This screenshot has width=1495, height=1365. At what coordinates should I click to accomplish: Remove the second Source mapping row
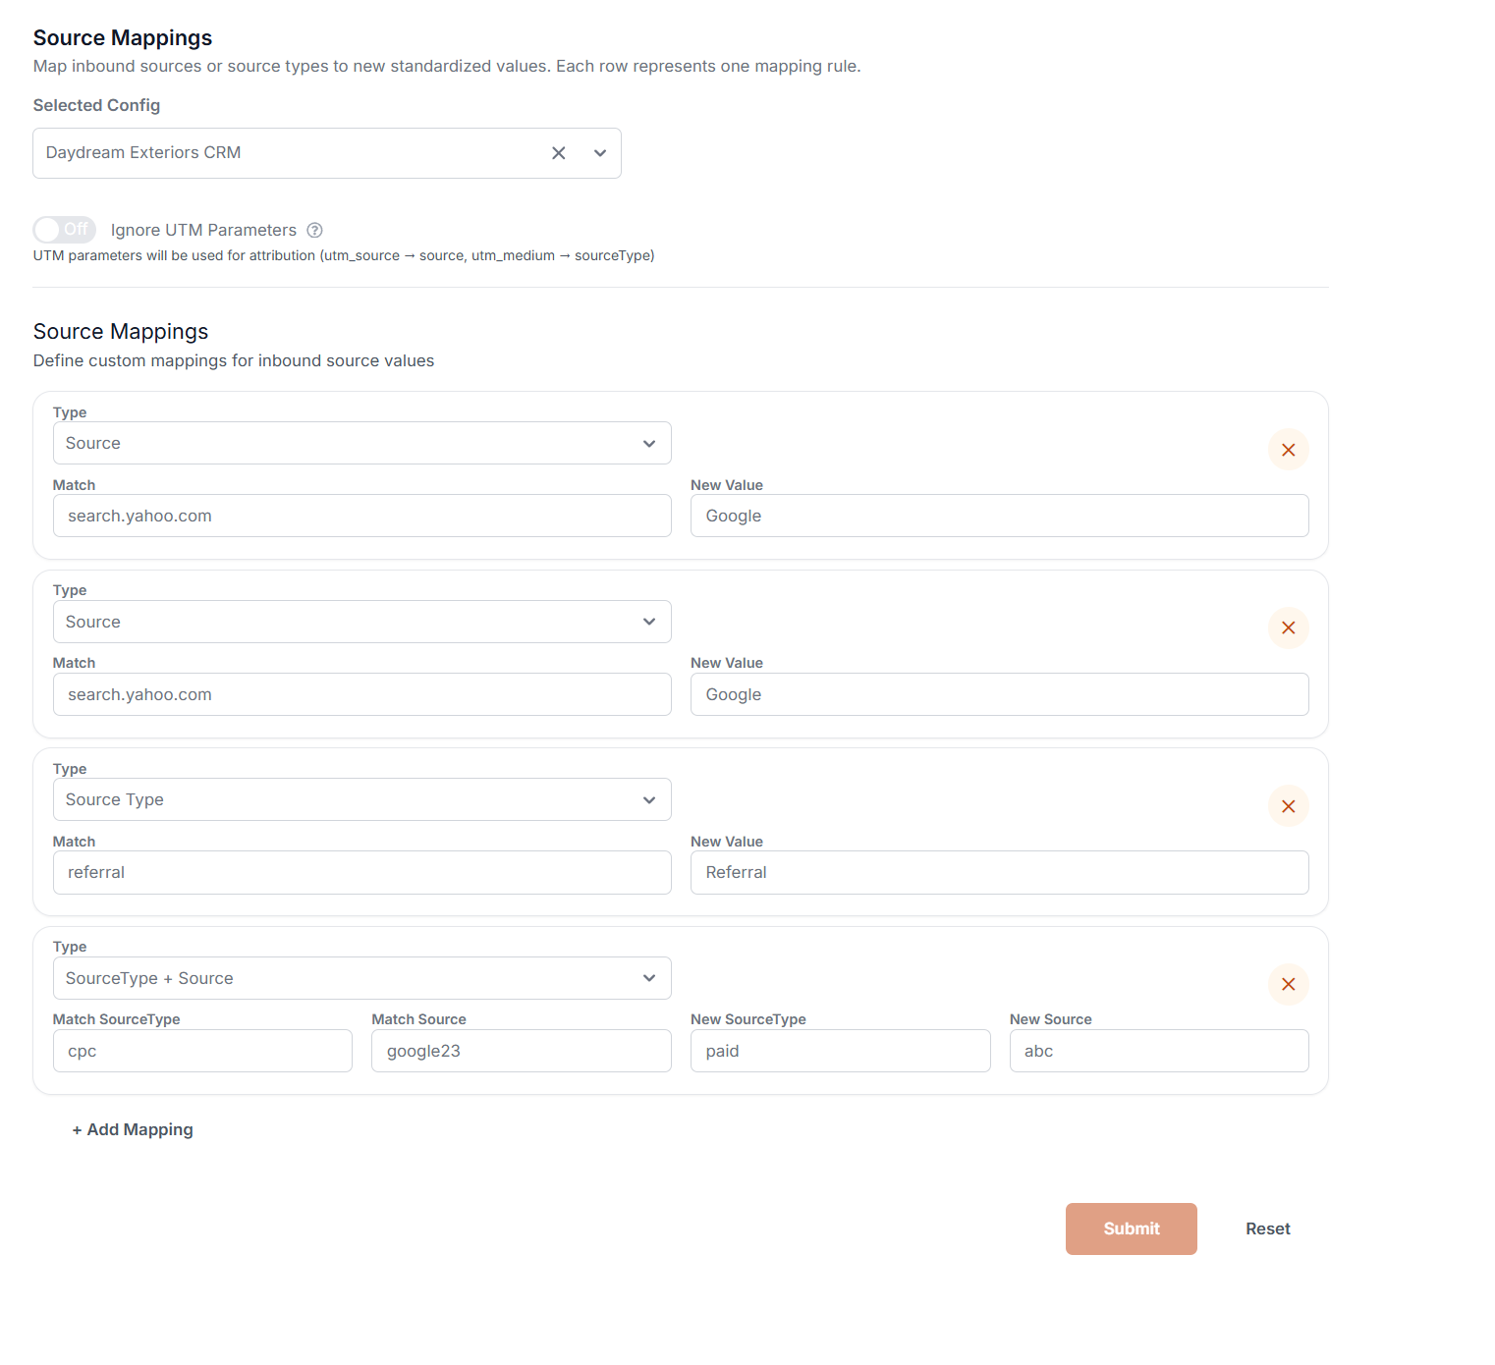tap(1288, 628)
